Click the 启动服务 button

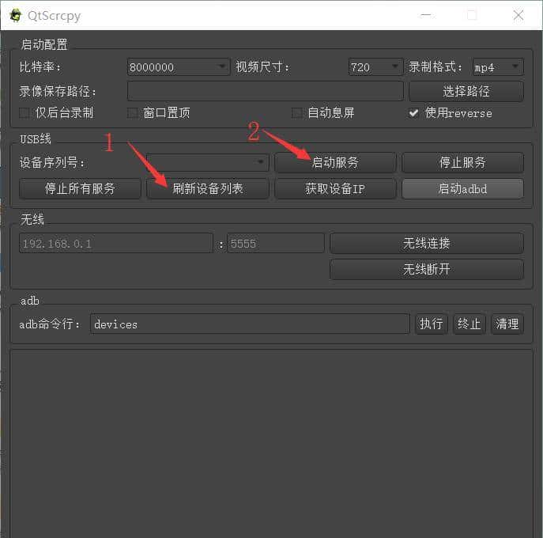pyautogui.click(x=335, y=162)
